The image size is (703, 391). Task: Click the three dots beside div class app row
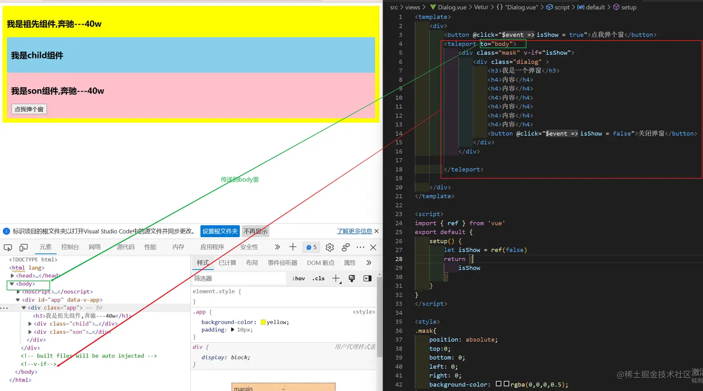point(4,308)
